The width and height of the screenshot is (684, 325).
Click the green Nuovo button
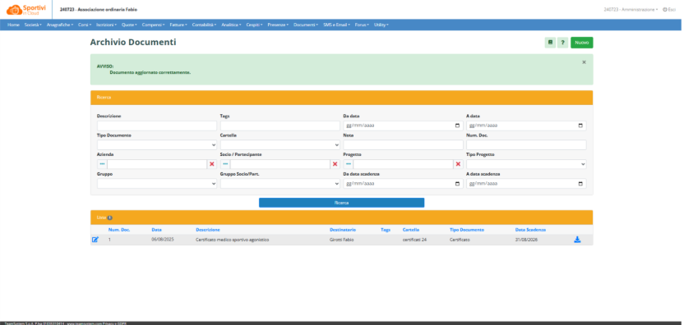pos(582,43)
